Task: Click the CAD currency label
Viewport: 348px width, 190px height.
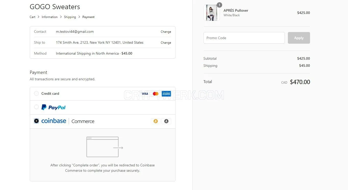Action: point(284,83)
